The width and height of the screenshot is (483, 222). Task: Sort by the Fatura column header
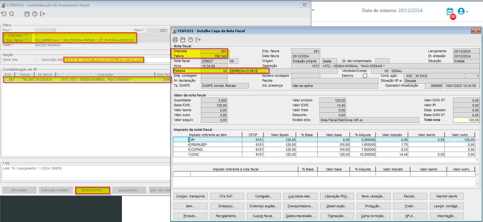pos(25,75)
